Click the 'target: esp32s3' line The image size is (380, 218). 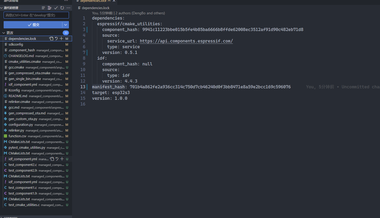pyautogui.click(x=111, y=92)
